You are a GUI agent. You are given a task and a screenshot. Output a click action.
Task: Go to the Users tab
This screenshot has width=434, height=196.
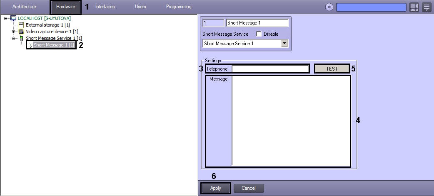pyautogui.click(x=140, y=7)
